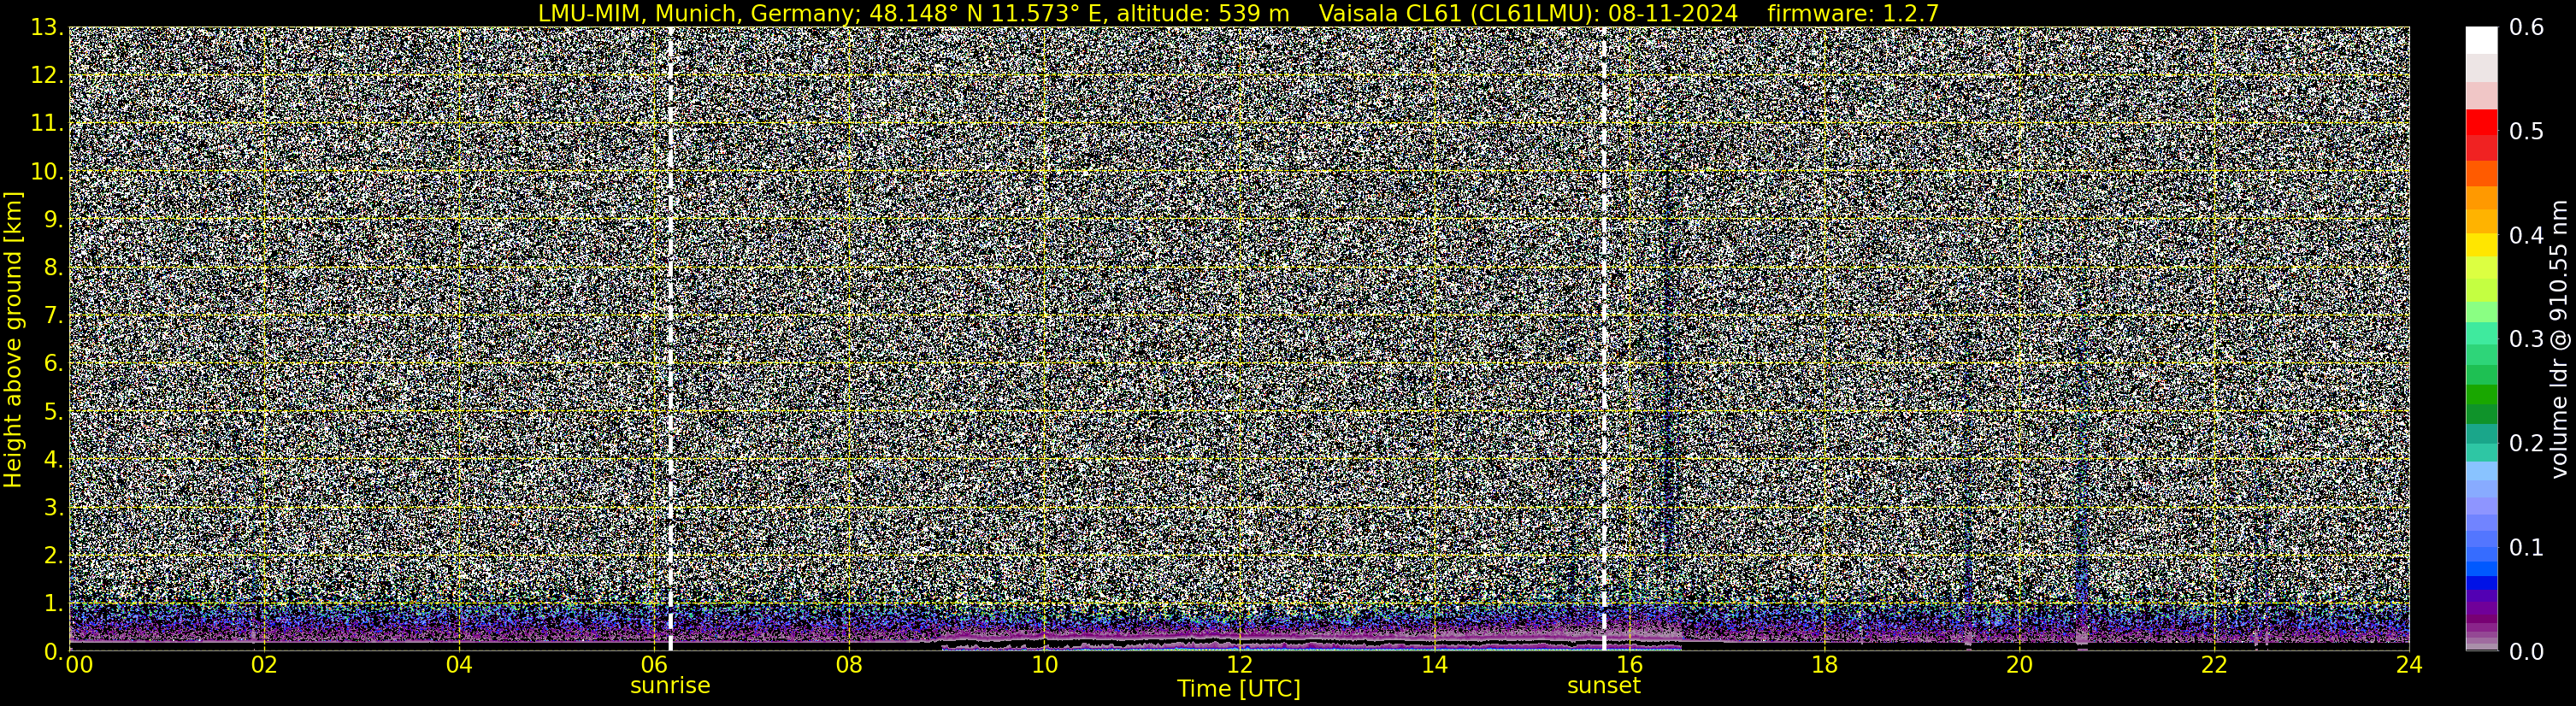Viewport: 2576px width, 706px height.
Task: Click the colorbar value label '0.2'
Action: pyautogui.click(x=2527, y=443)
